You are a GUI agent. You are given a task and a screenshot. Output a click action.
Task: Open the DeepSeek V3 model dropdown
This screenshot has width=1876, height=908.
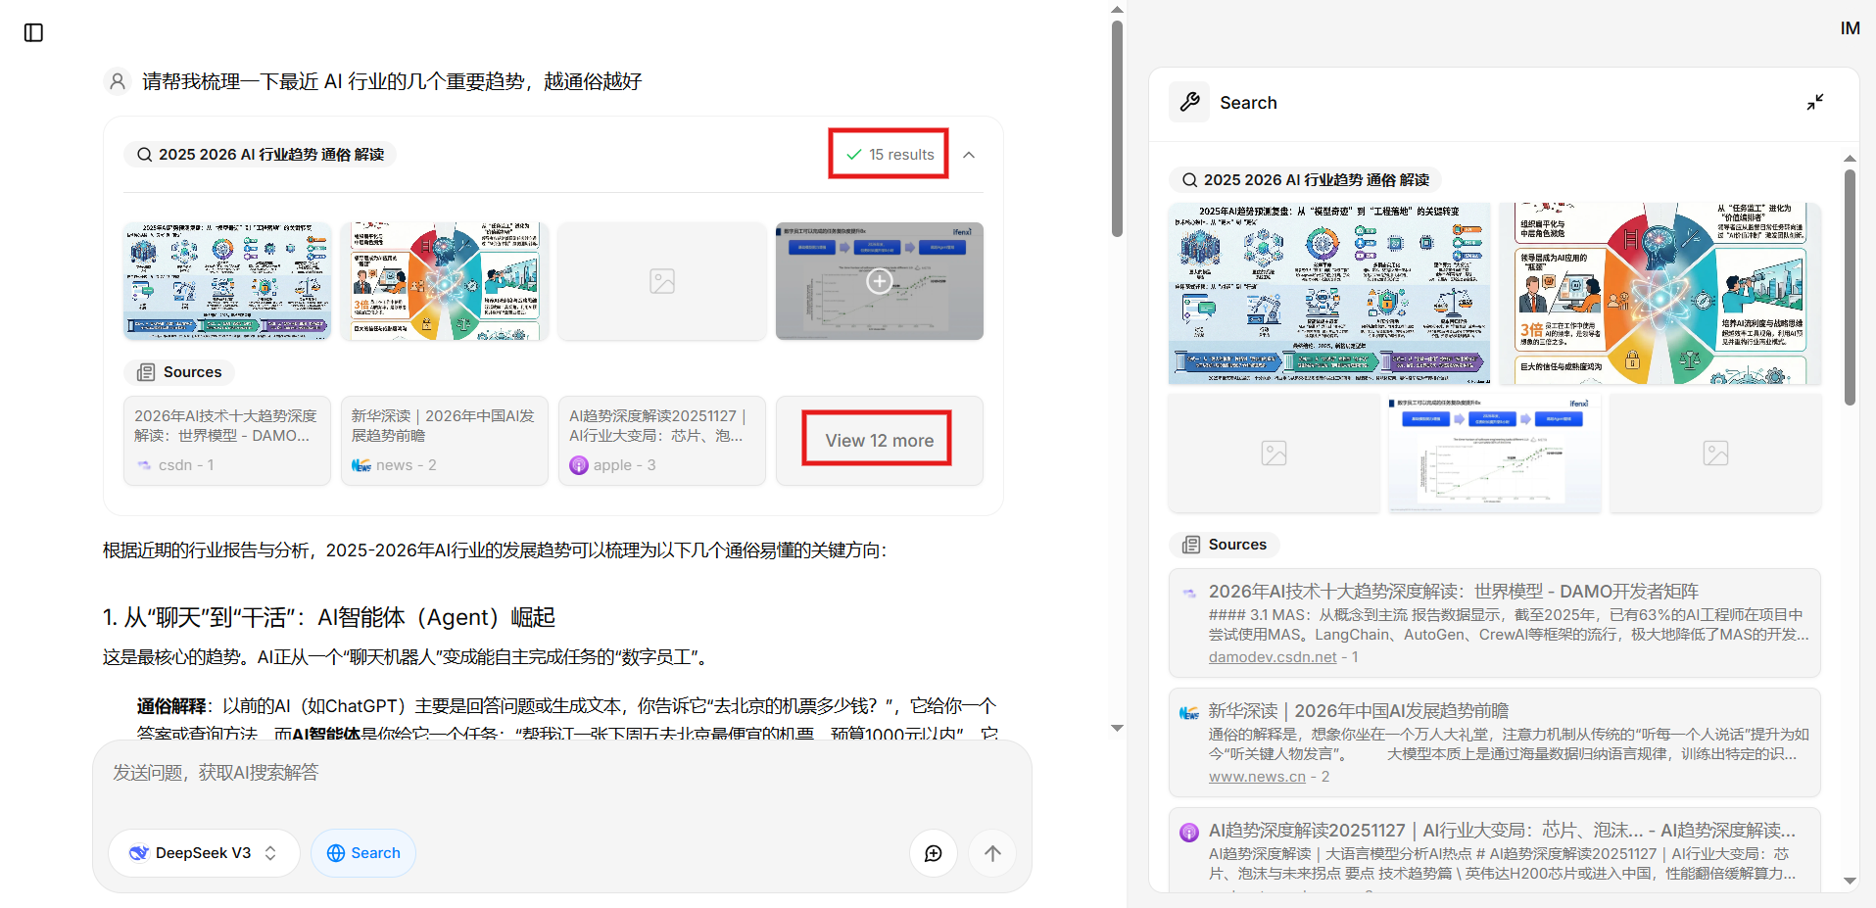(x=204, y=853)
